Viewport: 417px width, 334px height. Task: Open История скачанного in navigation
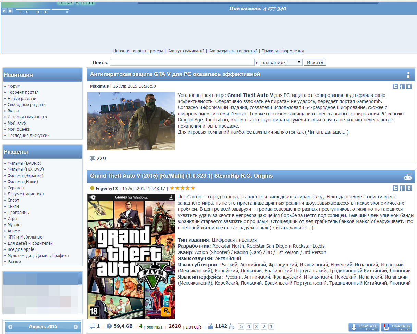pos(27,117)
